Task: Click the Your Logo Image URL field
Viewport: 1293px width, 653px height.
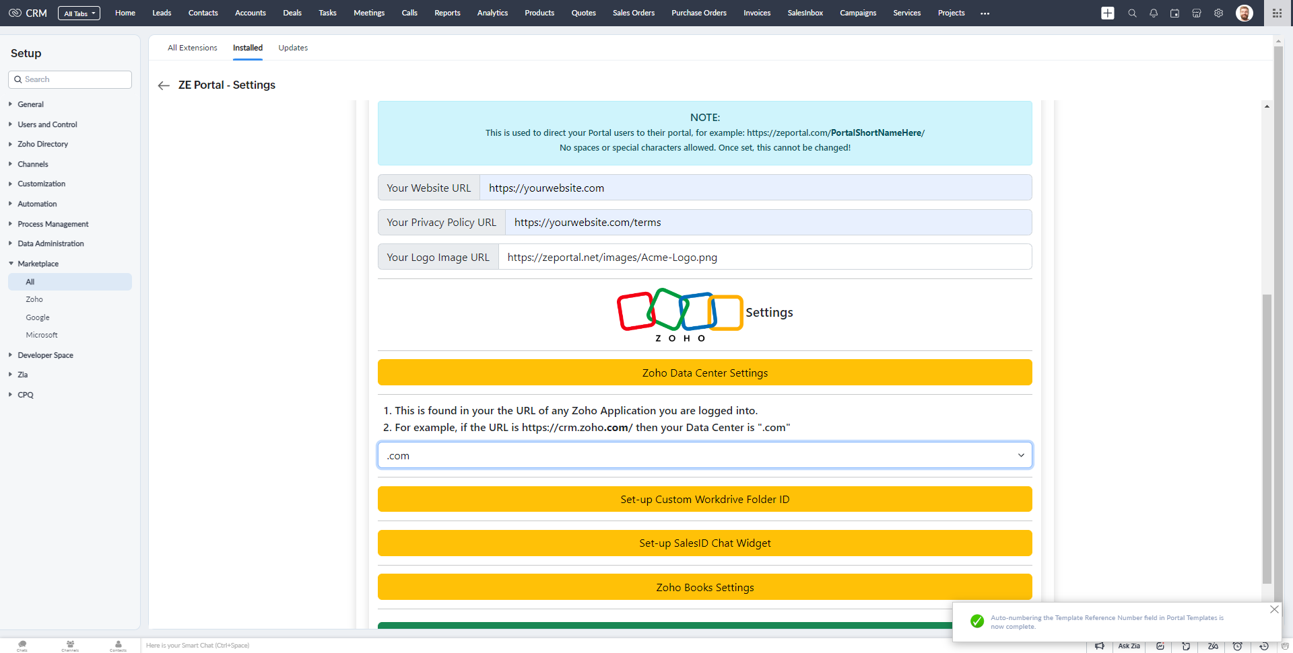Action: (765, 257)
